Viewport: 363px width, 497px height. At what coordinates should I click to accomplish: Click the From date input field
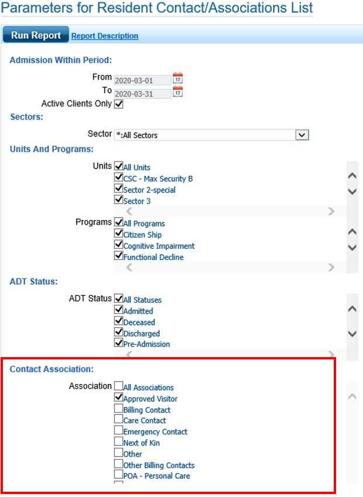pos(142,80)
